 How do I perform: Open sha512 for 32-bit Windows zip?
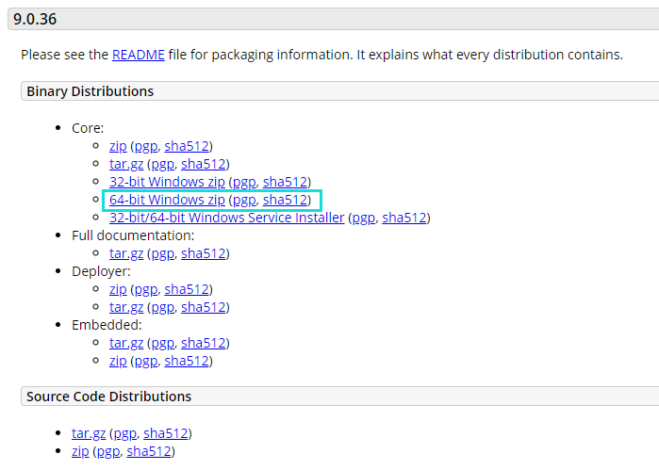[285, 182]
